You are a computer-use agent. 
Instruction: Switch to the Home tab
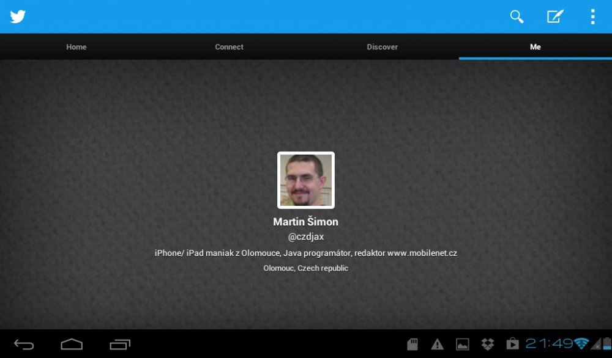tap(76, 47)
